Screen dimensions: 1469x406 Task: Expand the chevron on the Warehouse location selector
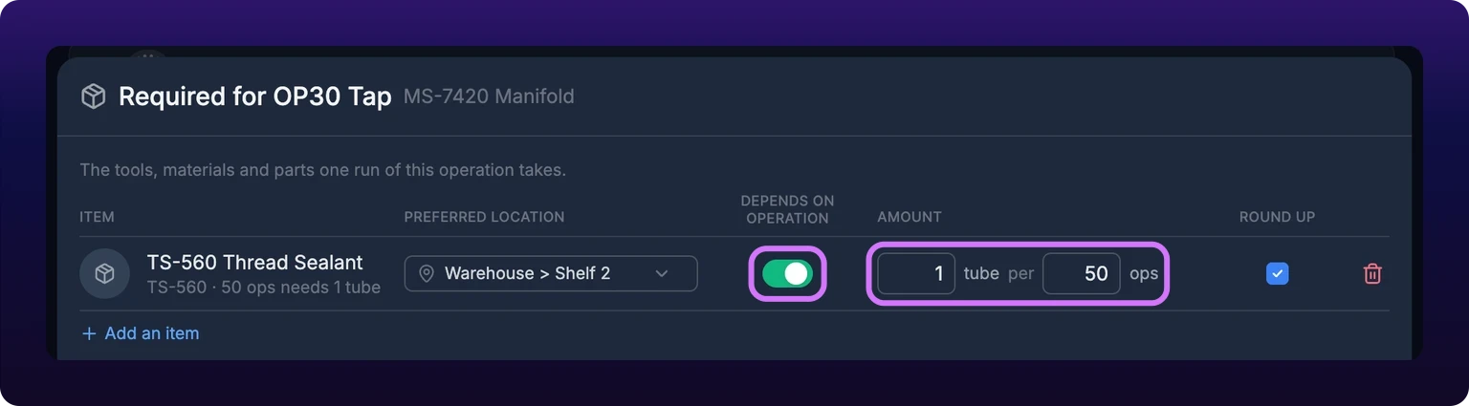pyautogui.click(x=662, y=274)
